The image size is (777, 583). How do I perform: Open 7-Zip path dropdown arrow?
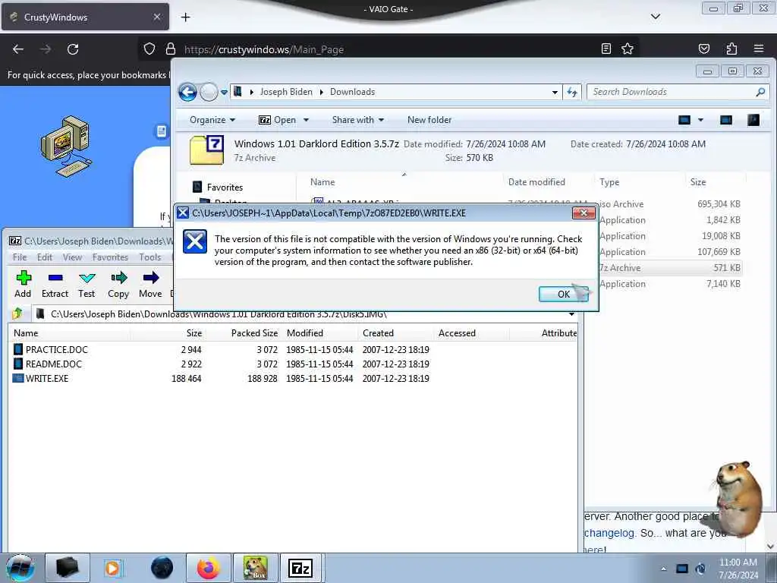click(571, 314)
